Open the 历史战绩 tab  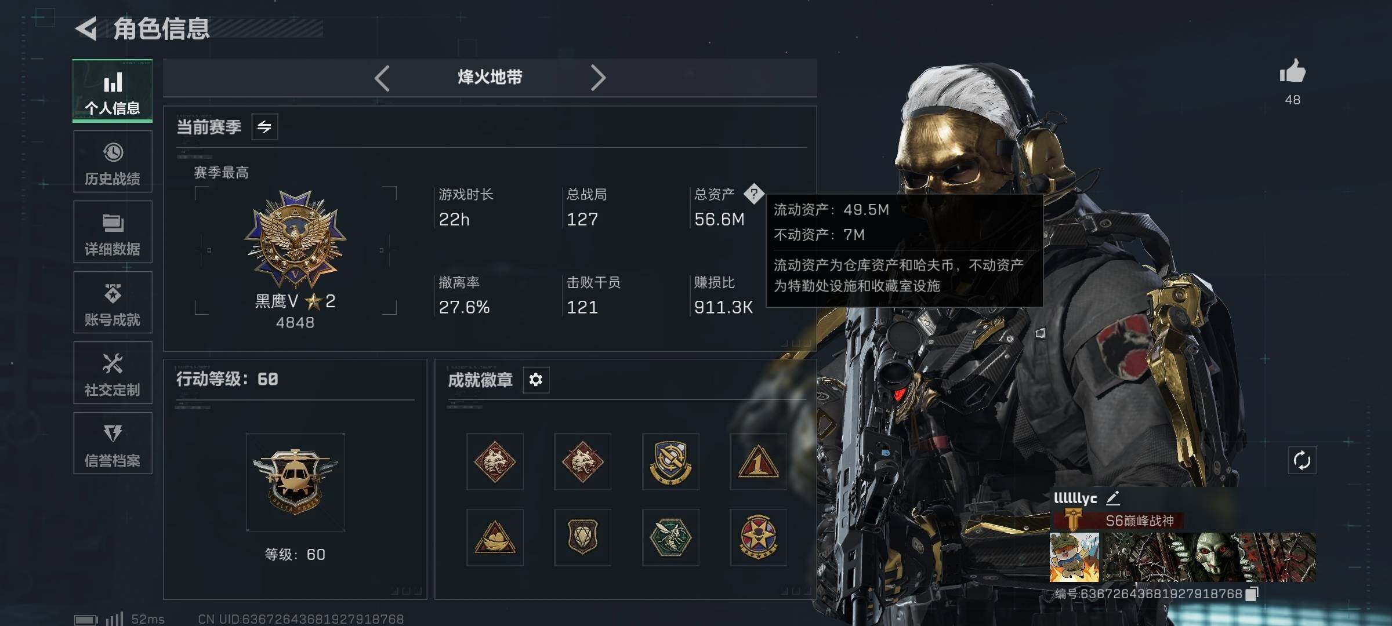pyautogui.click(x=113, y=162)
